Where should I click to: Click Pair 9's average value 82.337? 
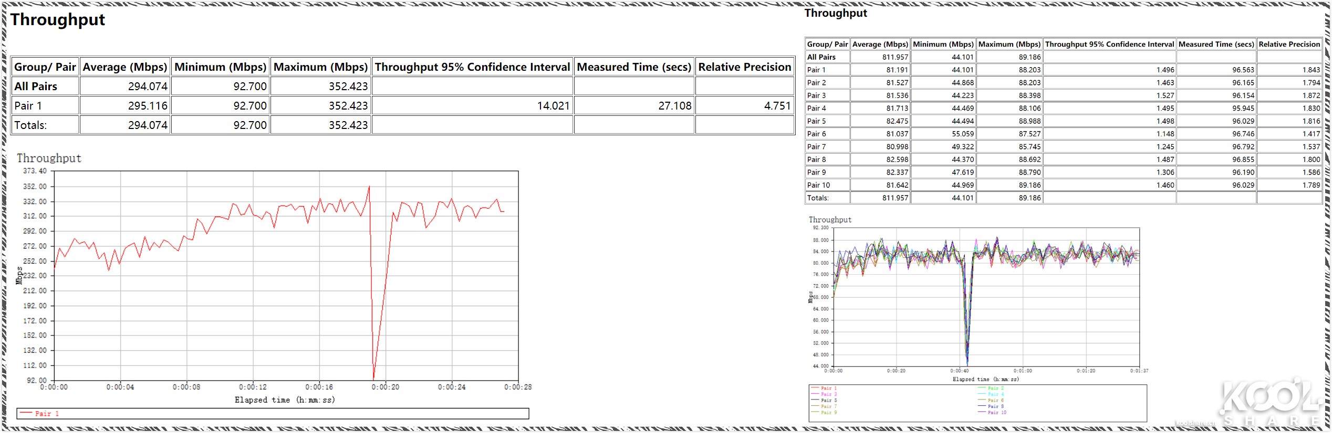click(897, 172)
